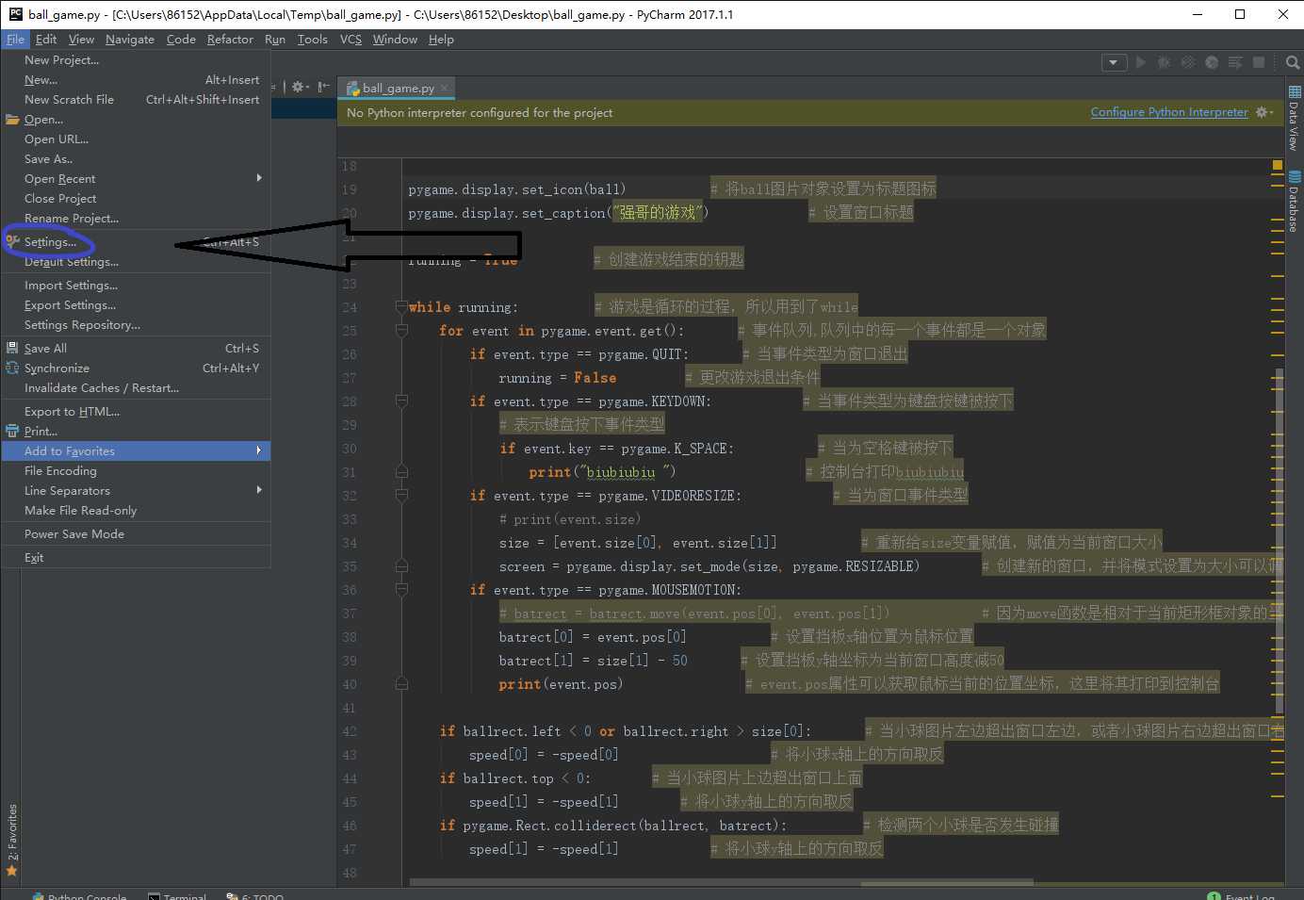1304x900 pixels.
Task: Collapse the while running code fold
Action: tap(401, 307)
